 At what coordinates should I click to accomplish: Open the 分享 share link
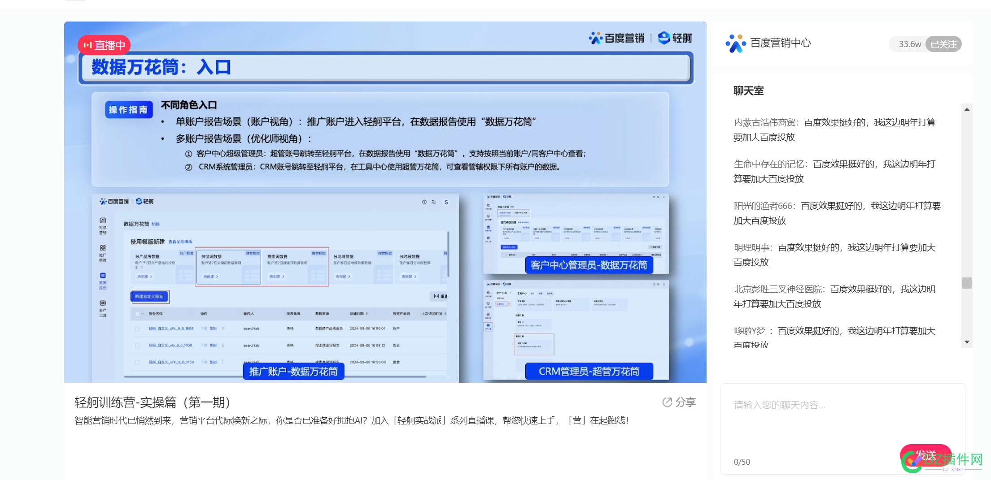679,402
